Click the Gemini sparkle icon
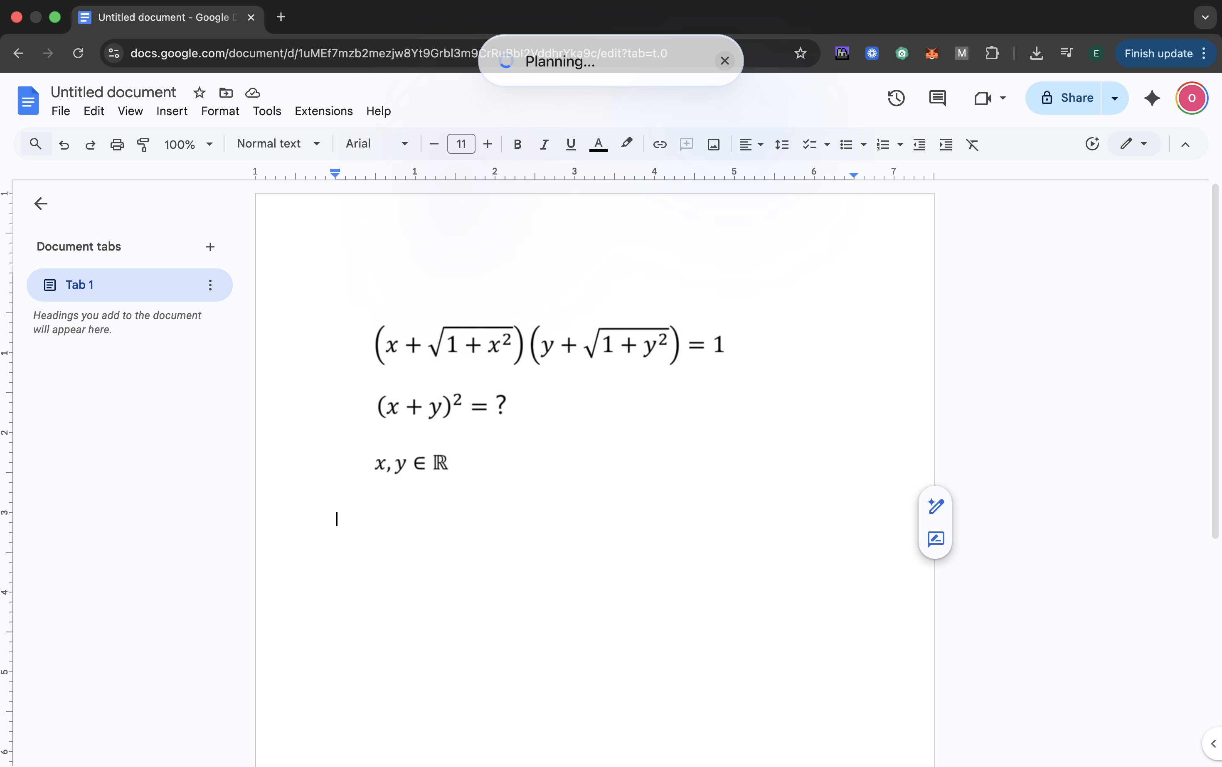The width and height of the screenshot is (1222, 767). (1151, 98)
